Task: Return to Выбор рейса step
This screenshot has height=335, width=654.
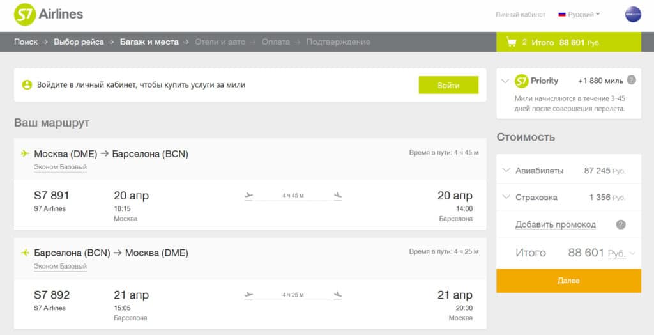Action: click(79, 42)
